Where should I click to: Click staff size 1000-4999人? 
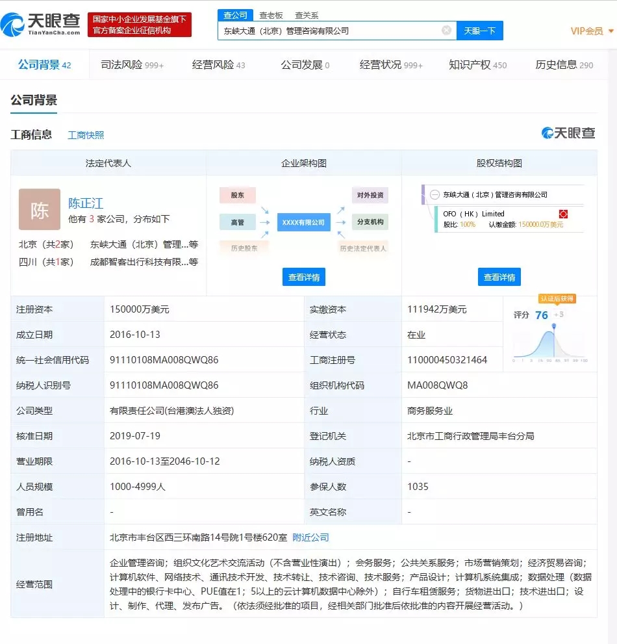[138, 487]
